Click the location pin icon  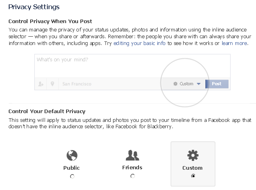pos(52,84)
